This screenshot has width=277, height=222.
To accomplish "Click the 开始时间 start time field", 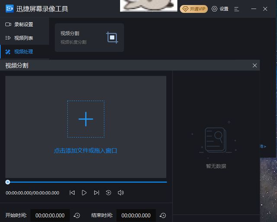I will 50,216.
